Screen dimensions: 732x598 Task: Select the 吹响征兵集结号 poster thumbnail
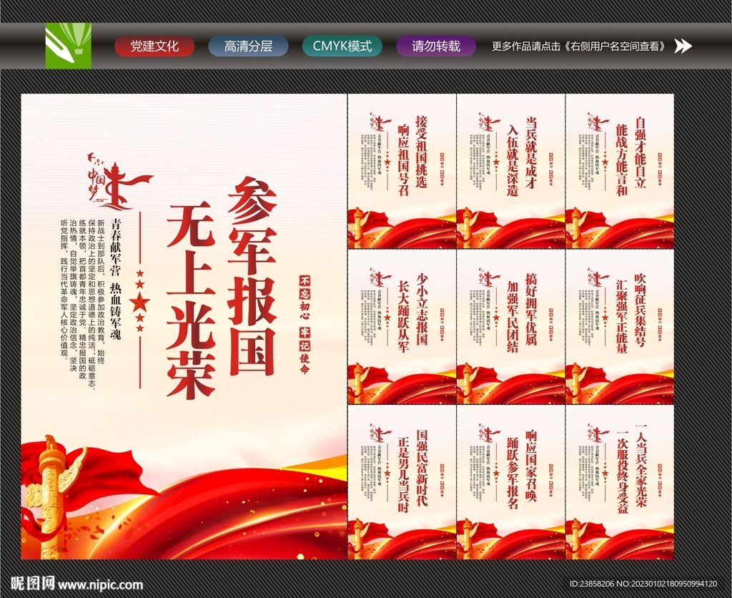pyautogui.click(x=620, y=327)
